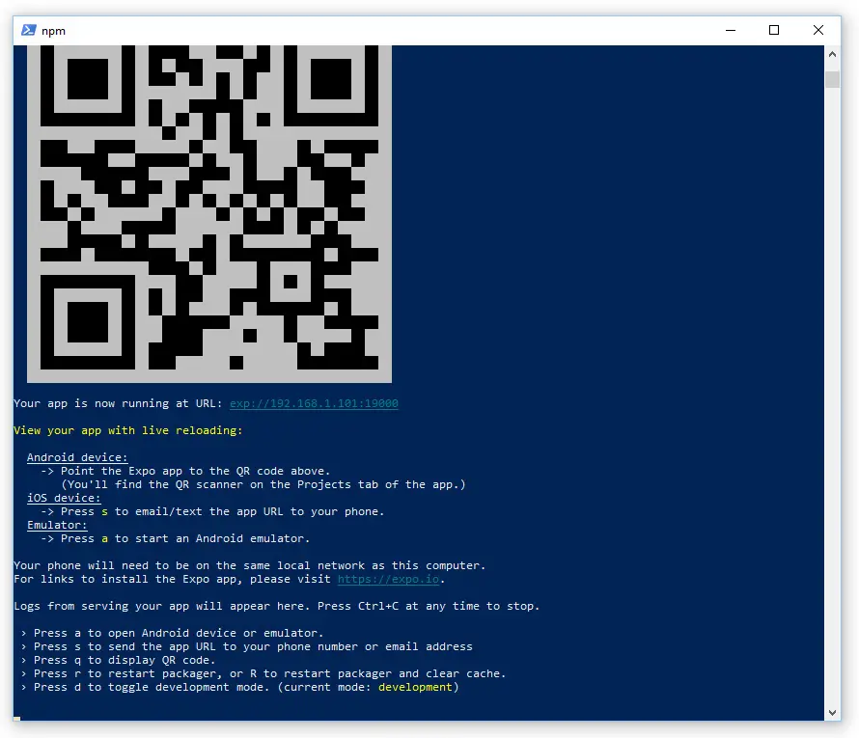The width and height of the screenshot is (859, 738).
Task: Open the https://expo.io link
Action: [x=388, y=579]
